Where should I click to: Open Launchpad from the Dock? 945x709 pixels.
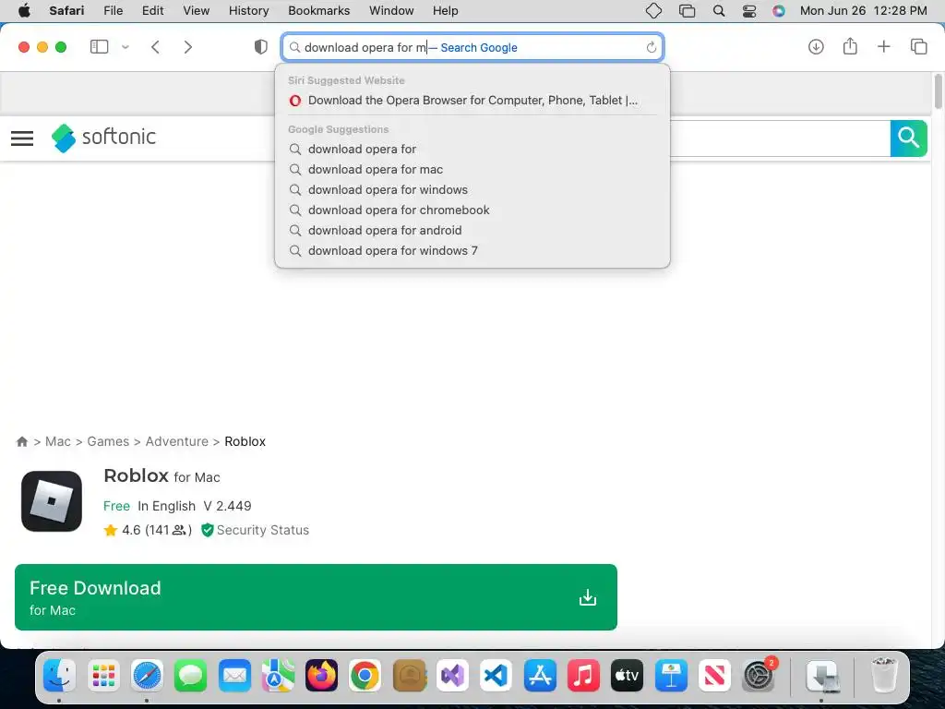[103, 675]
